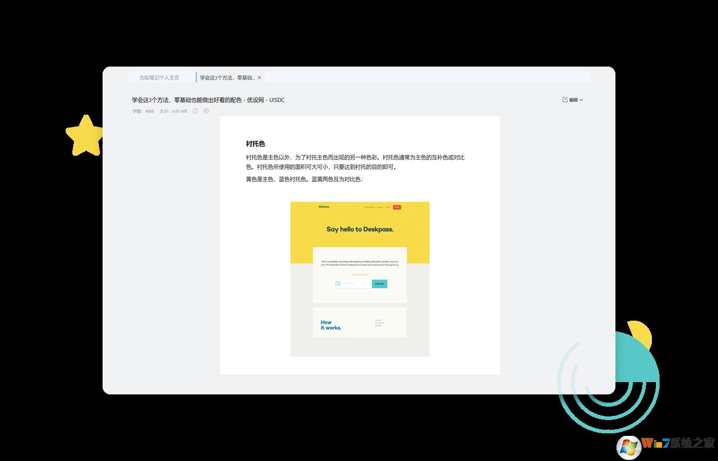Click the envelope icon inside the Email Address field
The width and height of the screenshot is (718, 461).
pyautogui.click(x=338, y=283)
